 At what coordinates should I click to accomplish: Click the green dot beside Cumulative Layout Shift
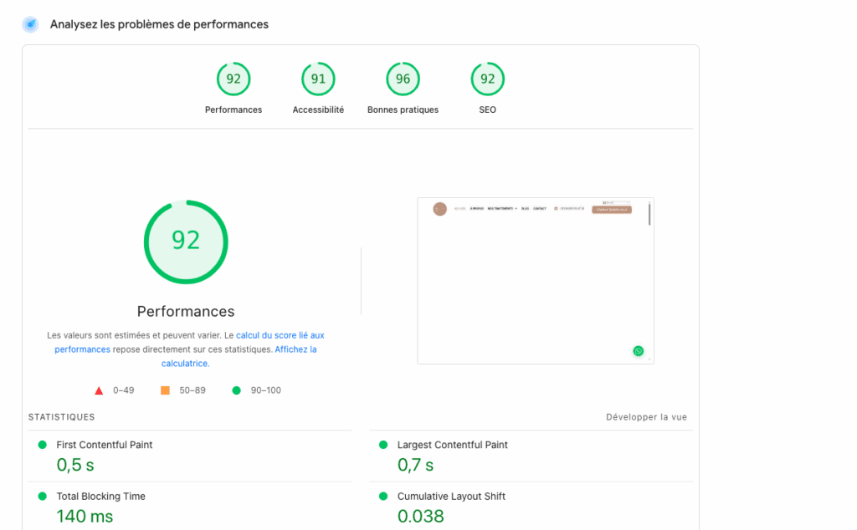coord(383,496)
